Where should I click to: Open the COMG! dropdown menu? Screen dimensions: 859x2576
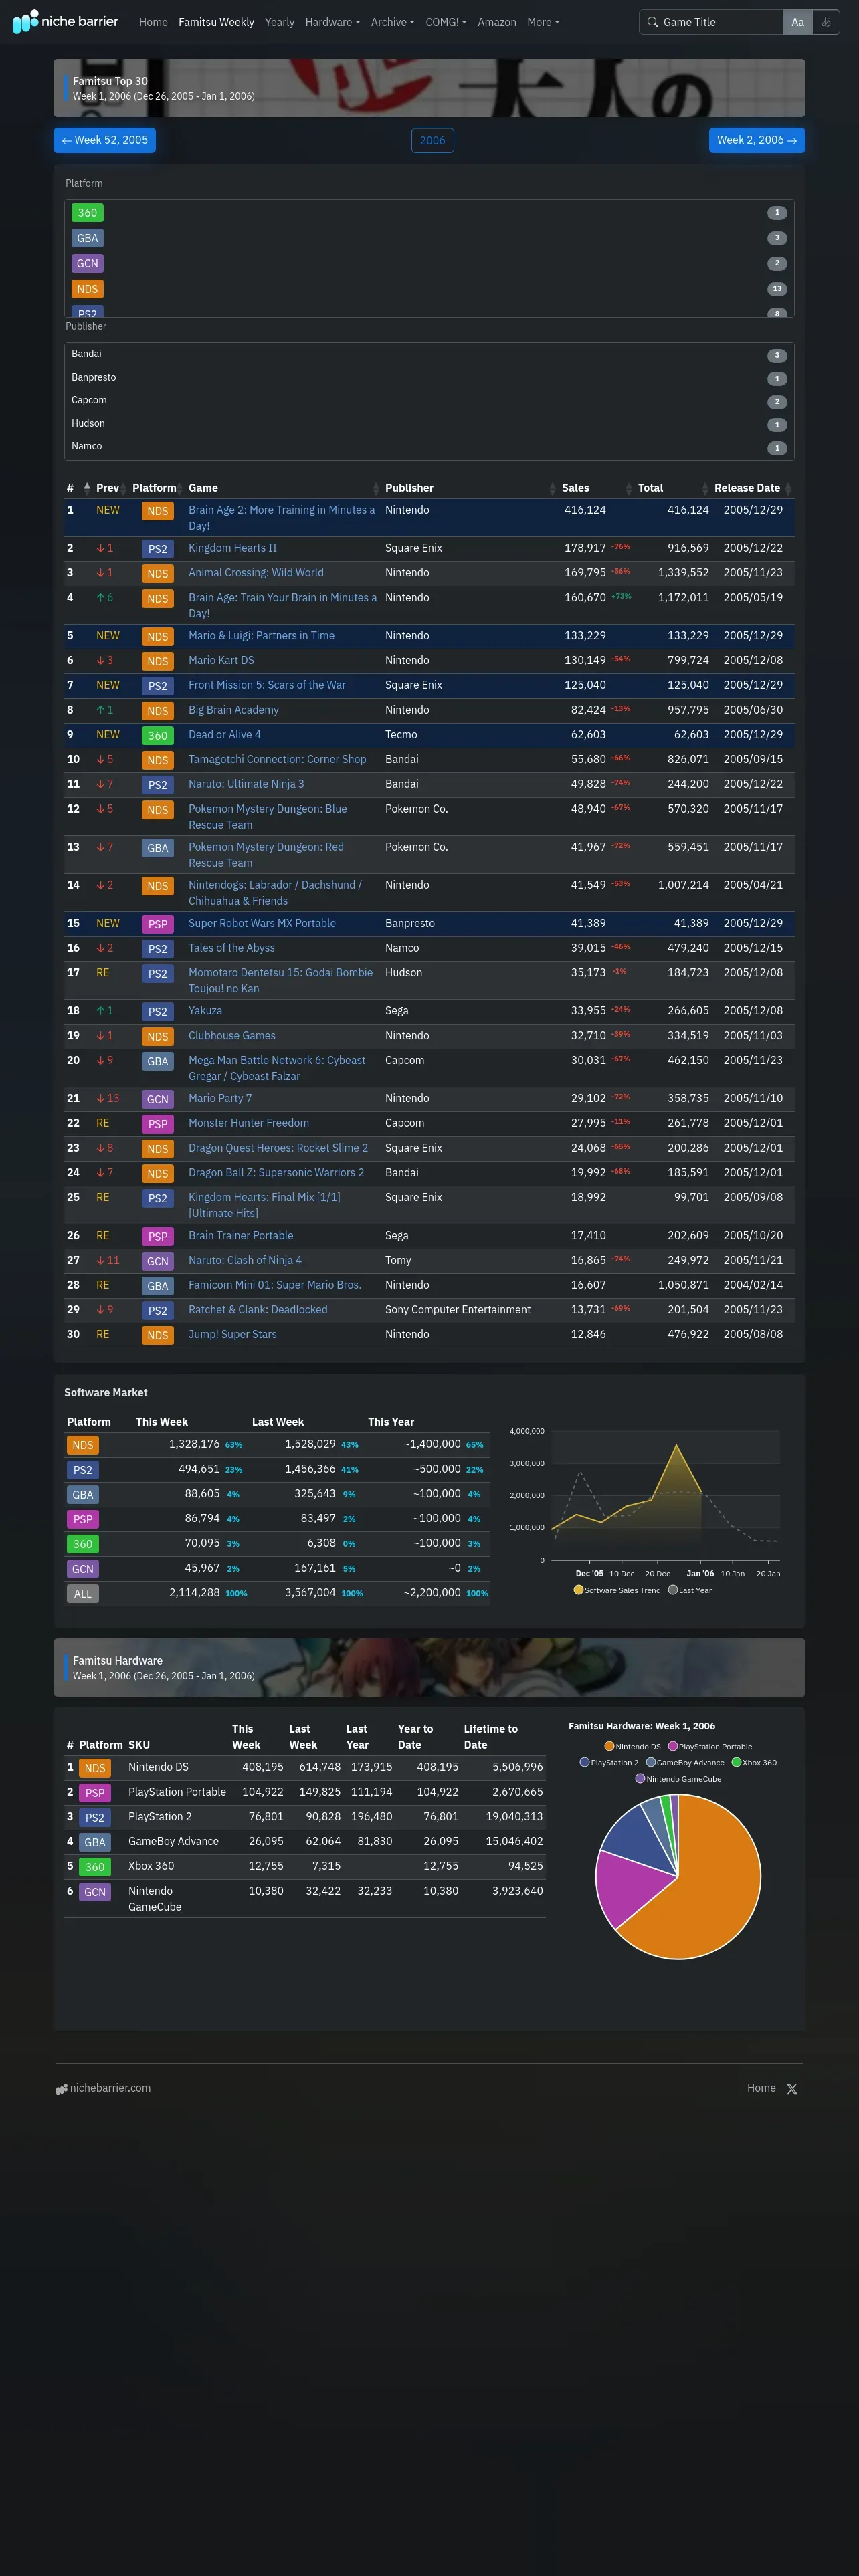pyautogui.click(x=446, y=22)
